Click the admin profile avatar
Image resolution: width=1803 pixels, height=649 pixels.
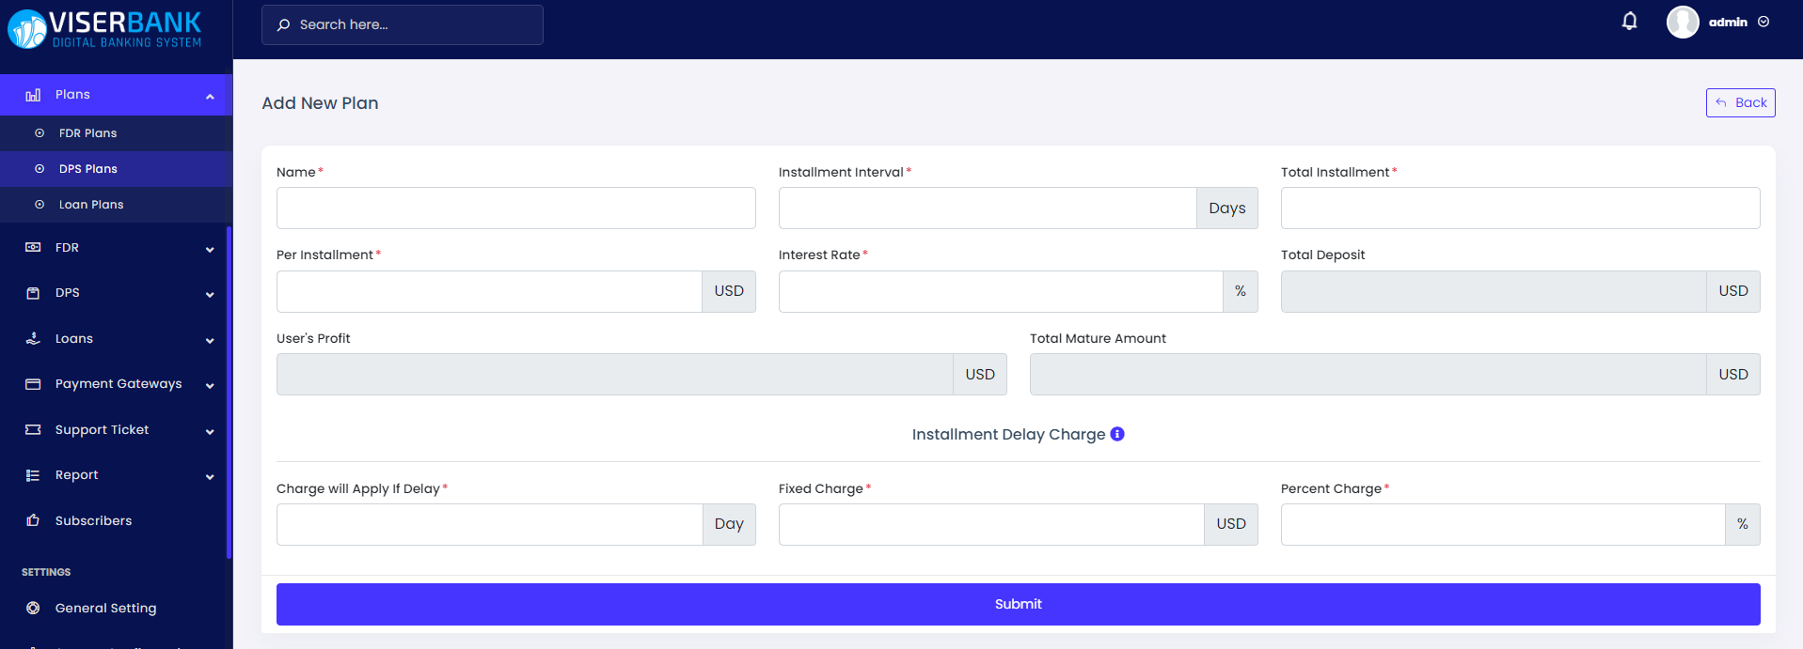coord(1682,22)
